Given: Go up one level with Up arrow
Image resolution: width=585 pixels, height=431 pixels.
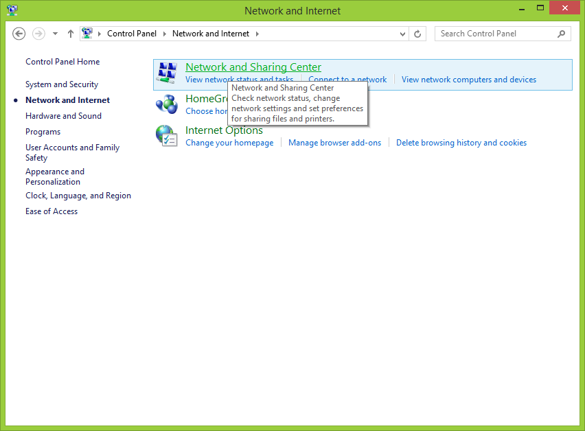Looking at the screenshot, I should coord(71,34).
